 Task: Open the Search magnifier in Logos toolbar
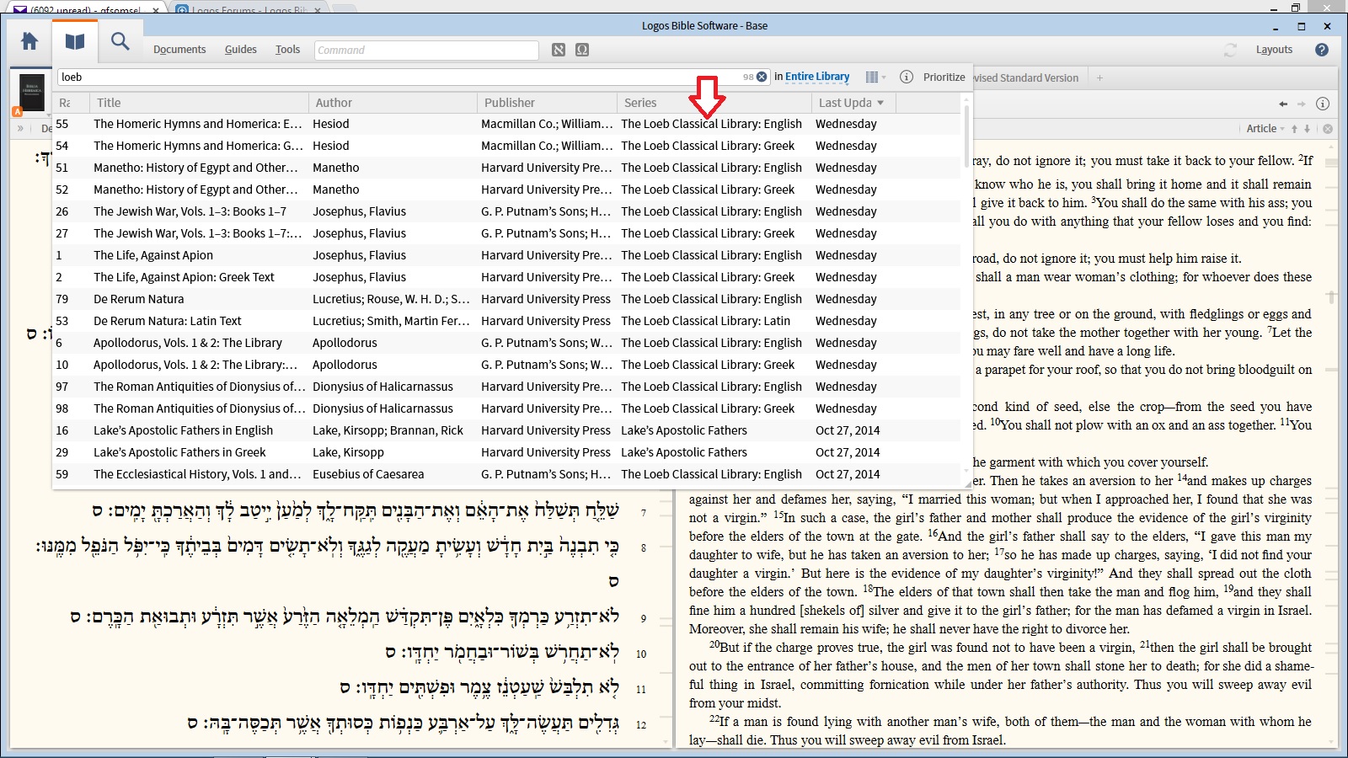point(120,41)
